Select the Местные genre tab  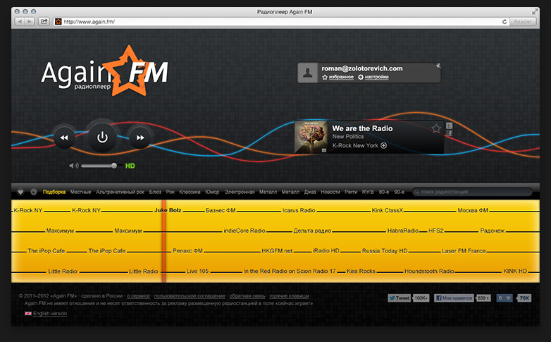pos(80,192)
